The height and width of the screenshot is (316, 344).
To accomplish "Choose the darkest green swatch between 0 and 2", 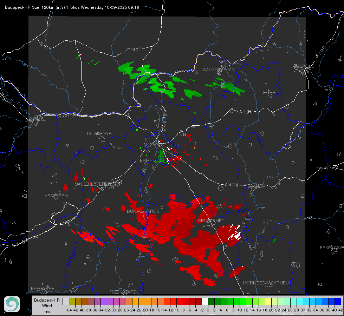I will [x=211, y=302].
